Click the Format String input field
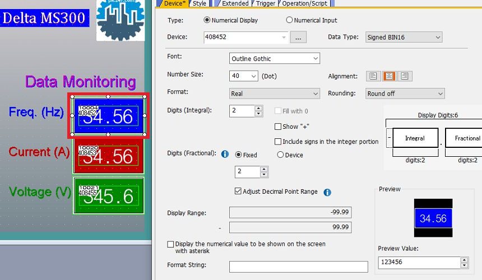 pos(299,267)
